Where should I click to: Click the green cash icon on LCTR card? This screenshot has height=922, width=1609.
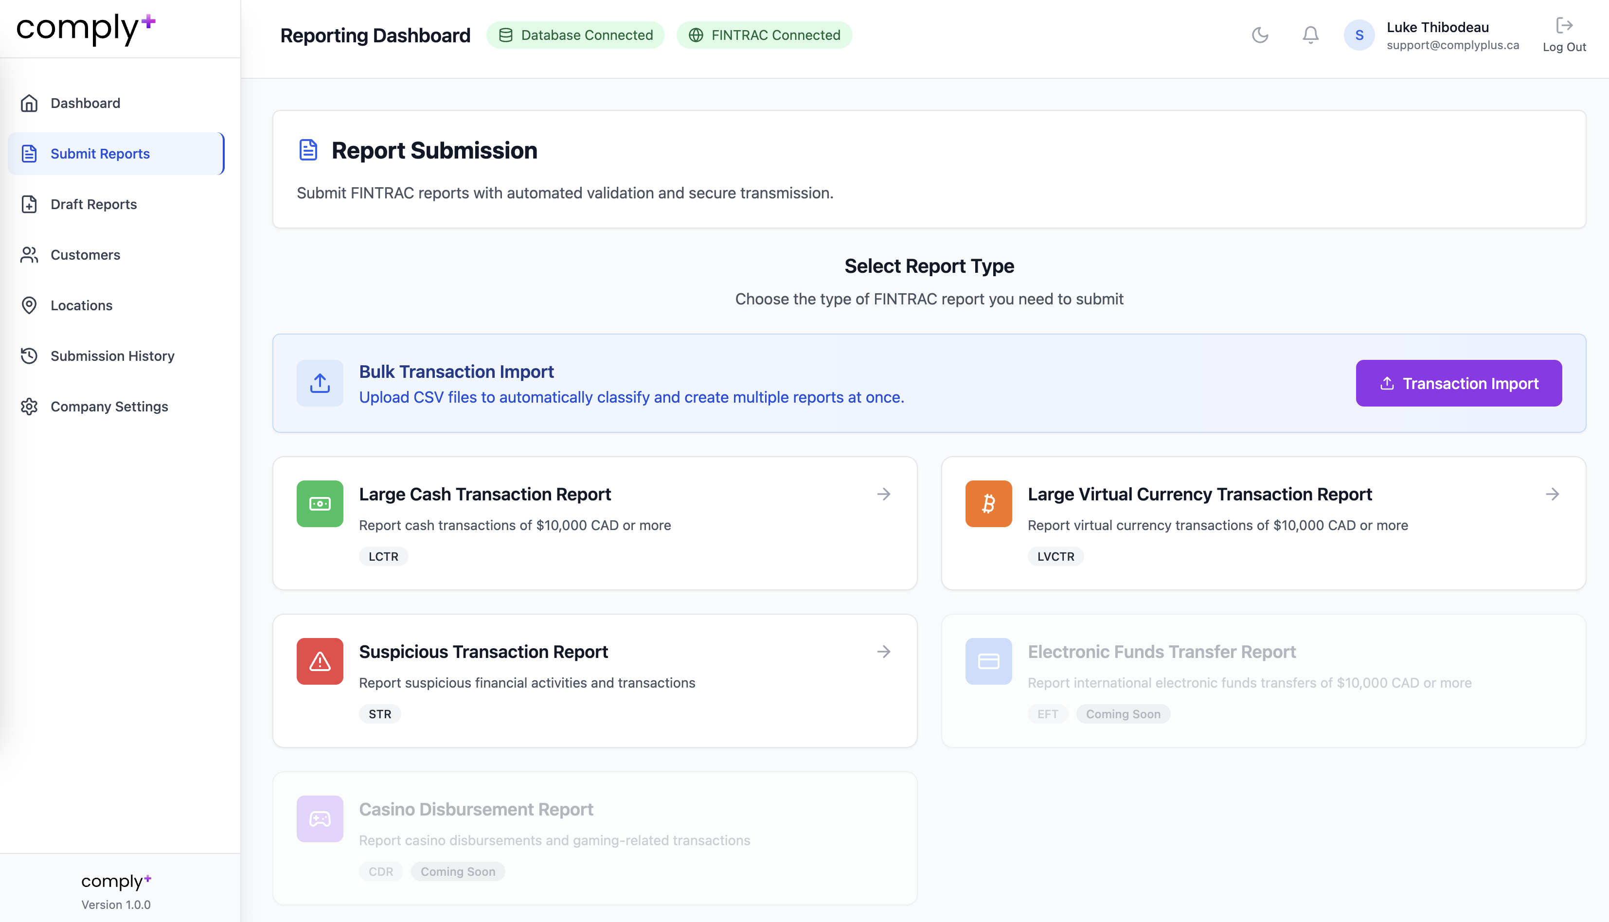click(320, 503)
